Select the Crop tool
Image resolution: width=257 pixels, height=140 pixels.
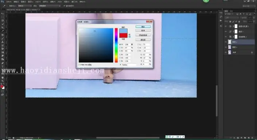pyautogui.click(x=3, y=28)
